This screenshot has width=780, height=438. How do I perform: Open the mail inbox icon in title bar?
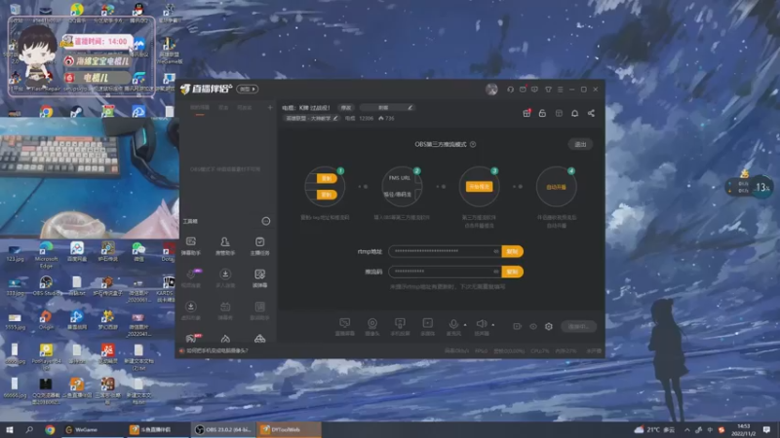click(x=523, y=90)
